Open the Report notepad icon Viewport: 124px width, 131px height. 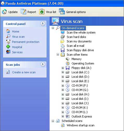click(x=23, y=11)
